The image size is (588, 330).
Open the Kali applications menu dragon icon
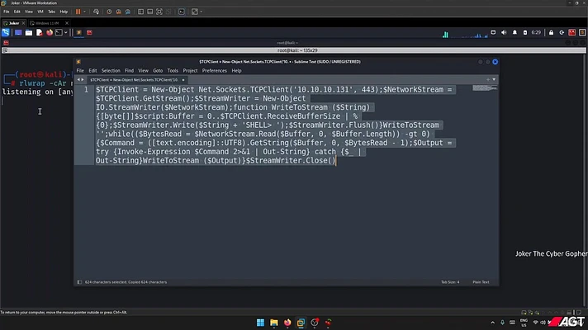coord(6,33)
